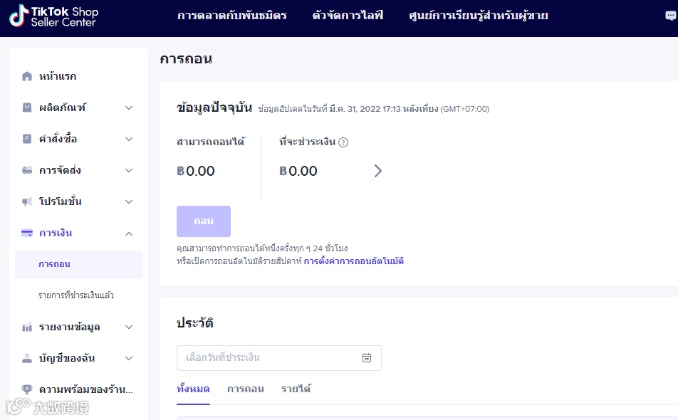Open การตั้งค่าการถอนอัตโนมัติ link
Viewport: 678px width, 420px height.
(354, 261)
